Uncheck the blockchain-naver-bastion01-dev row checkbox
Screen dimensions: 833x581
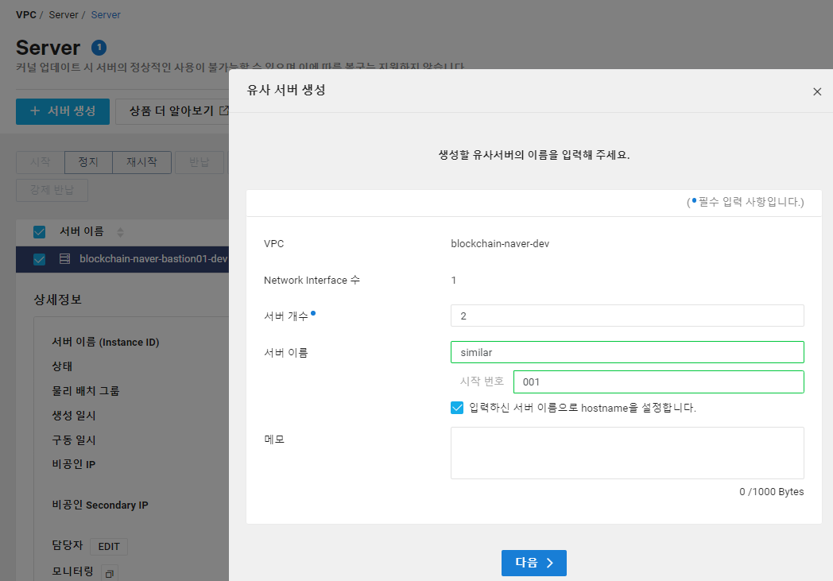click(x=39, y=258)
